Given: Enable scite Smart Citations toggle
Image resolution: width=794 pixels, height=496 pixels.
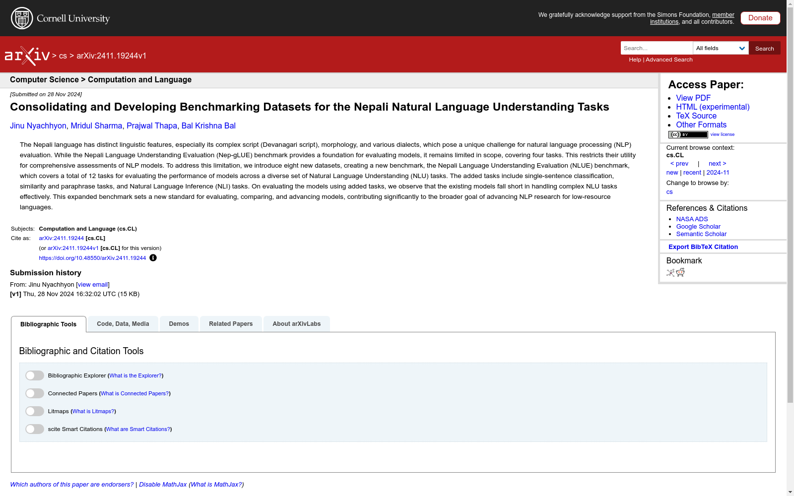Looking at the screenshot, I should click(x=35, y=429).
